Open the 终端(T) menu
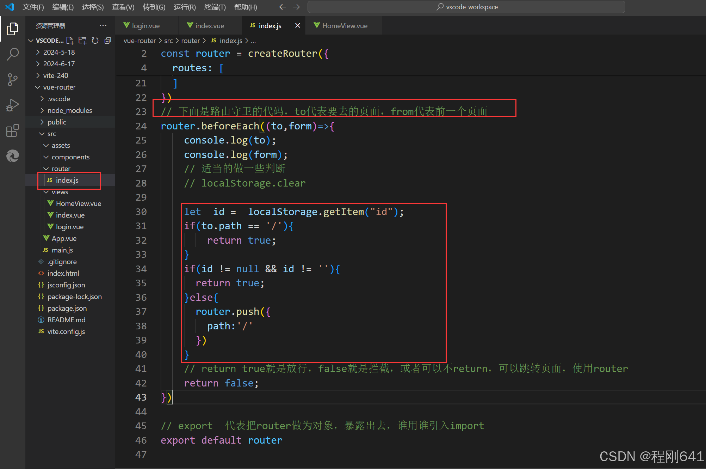Viewport: 706px width, 469px height. click(215, 7)
